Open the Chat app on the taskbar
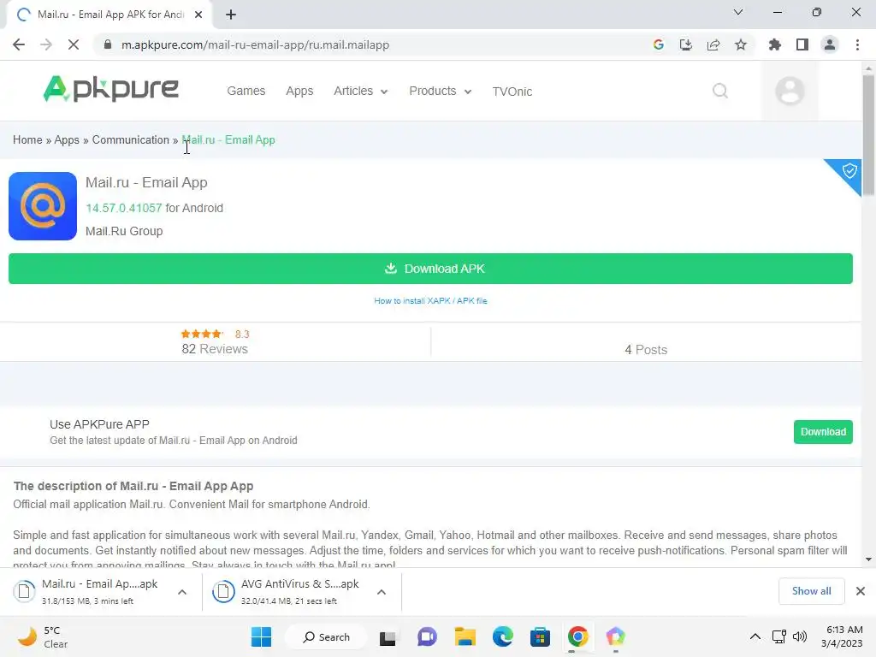 [427, 636]
